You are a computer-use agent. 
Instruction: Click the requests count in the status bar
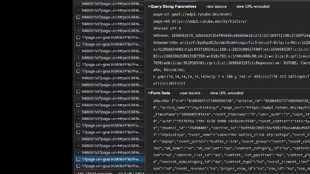(x=95, y=173)
